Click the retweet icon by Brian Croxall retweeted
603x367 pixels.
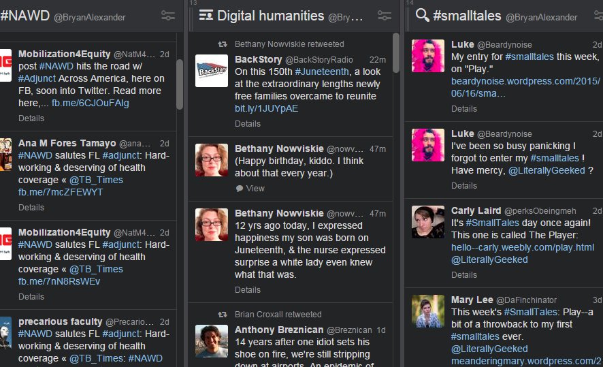pos(223,315)
